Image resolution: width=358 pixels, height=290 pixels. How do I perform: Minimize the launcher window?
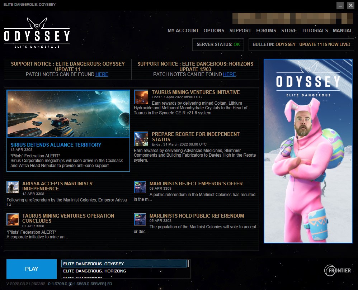(x=340, y=5)
